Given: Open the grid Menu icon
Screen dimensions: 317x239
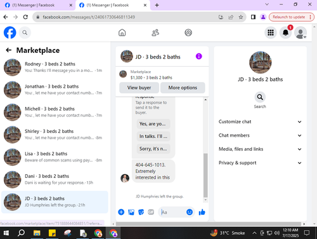Looking at the screenshot, I should tap(271, 32).
